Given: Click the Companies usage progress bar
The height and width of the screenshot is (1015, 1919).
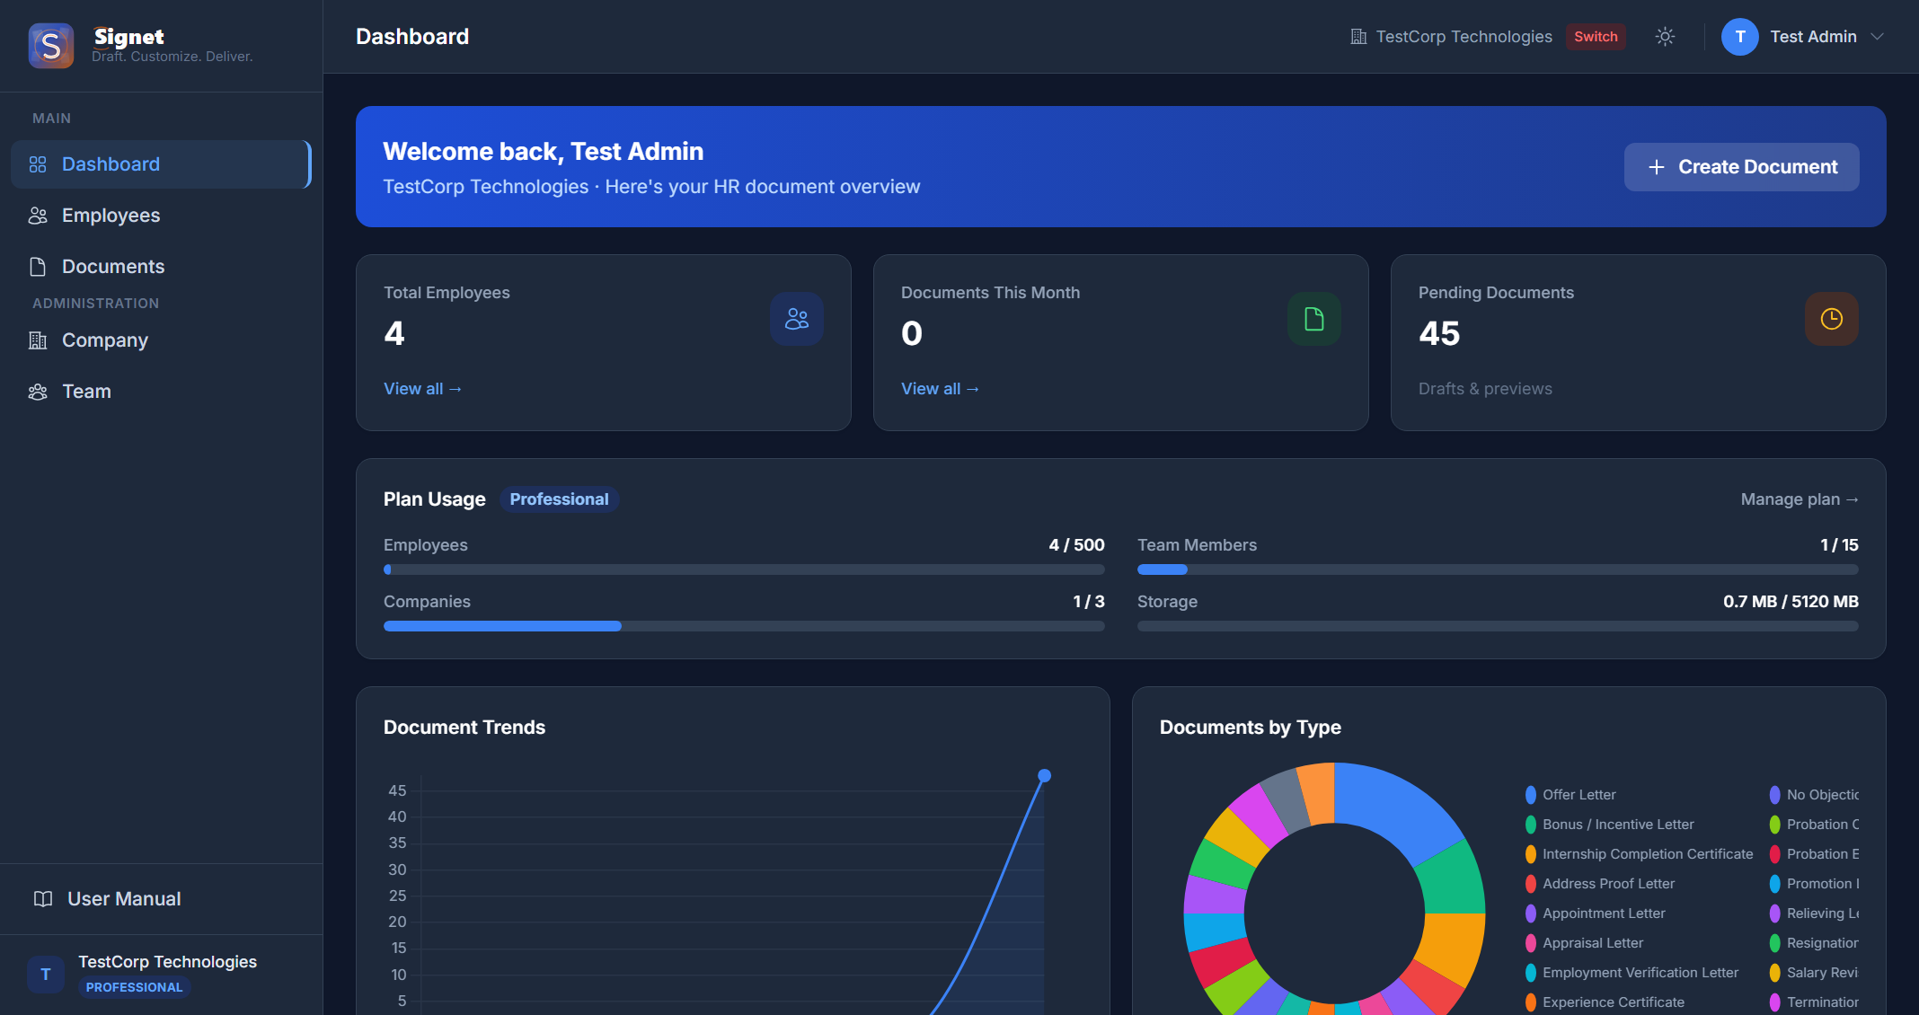Looking at the screenshot, I should coord(743,626).
